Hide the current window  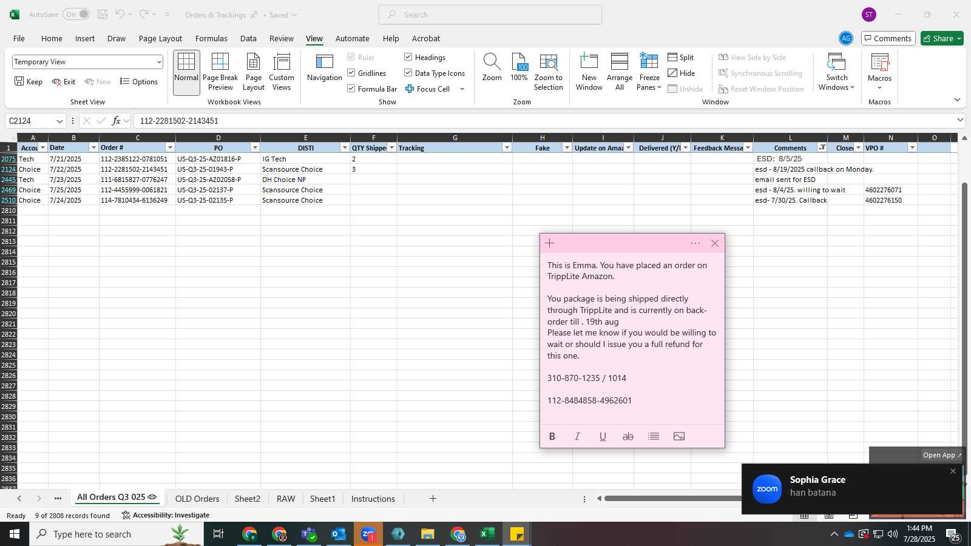pyautogui.click(x=682, y=73)
